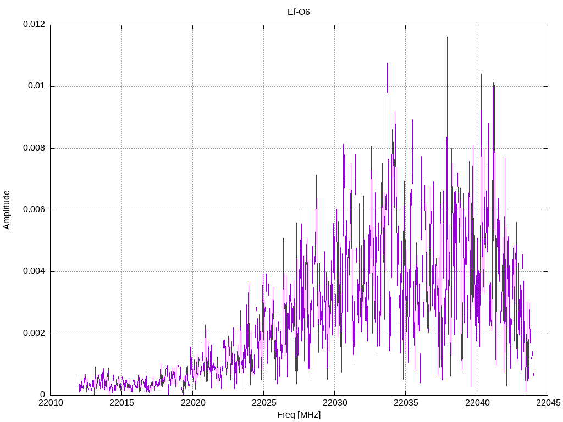Screen dimensions: 563x422
Task: Click the 0.002 y-axis tick label
Action: point(34,333)
